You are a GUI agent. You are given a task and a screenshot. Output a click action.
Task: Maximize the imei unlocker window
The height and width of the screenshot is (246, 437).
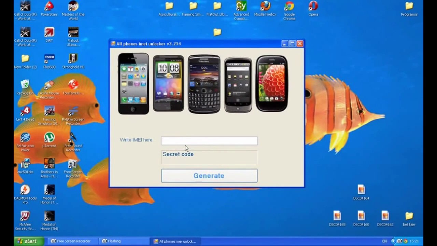click(292, 44)
